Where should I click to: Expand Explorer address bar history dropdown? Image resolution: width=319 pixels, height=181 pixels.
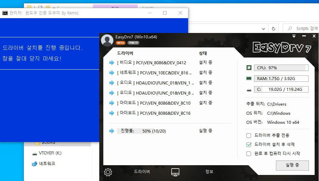263,29
